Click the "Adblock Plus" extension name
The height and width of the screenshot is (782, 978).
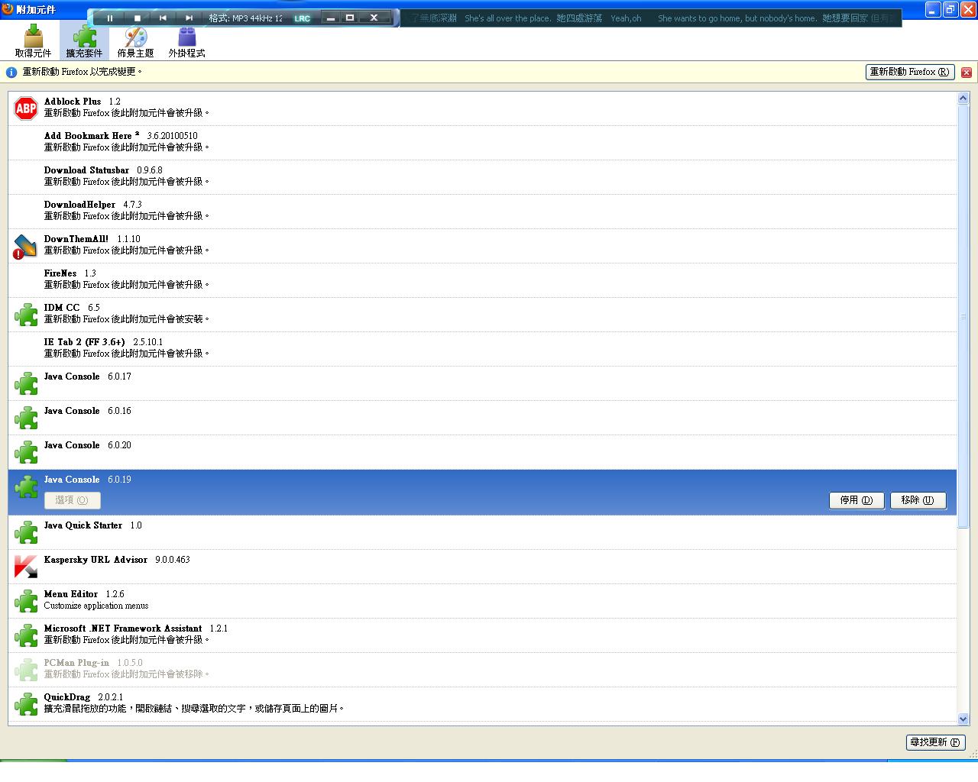73,102
